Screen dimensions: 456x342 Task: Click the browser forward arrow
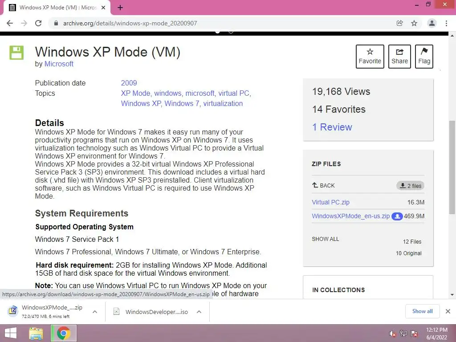coord(24,23)
